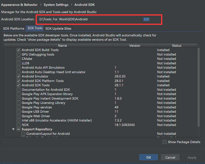Click the Edit link for SDK location

click(146, 19)
